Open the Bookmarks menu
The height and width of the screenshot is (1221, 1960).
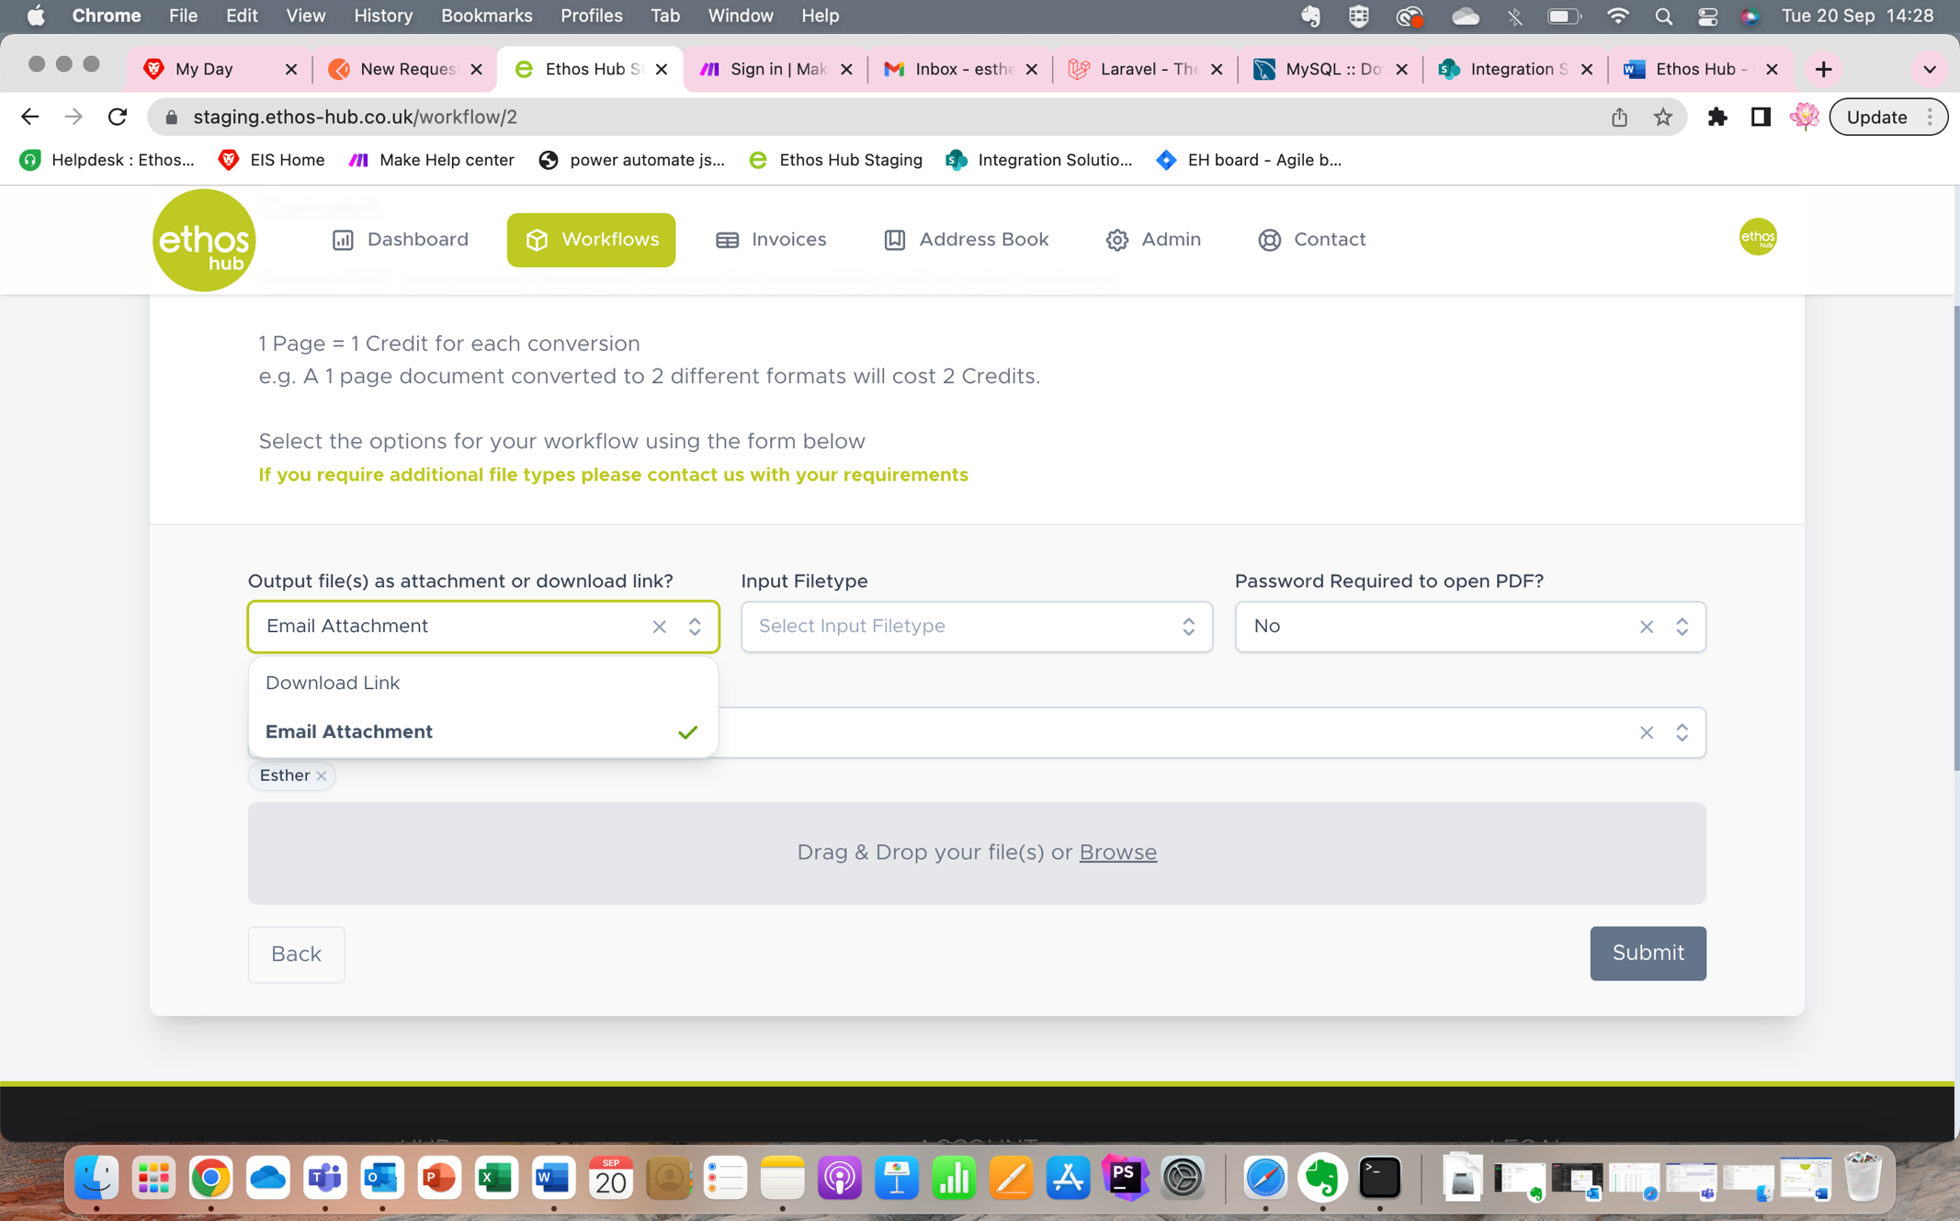pyautogui.click(x=486, y=16)
